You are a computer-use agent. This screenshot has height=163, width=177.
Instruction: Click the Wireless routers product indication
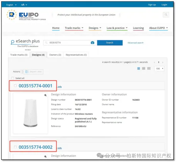(84, 114)
